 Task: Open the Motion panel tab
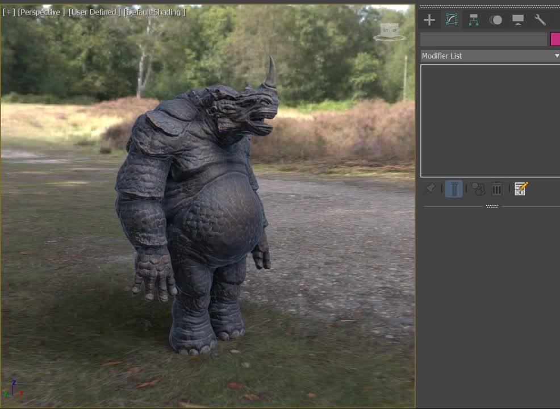496,20
